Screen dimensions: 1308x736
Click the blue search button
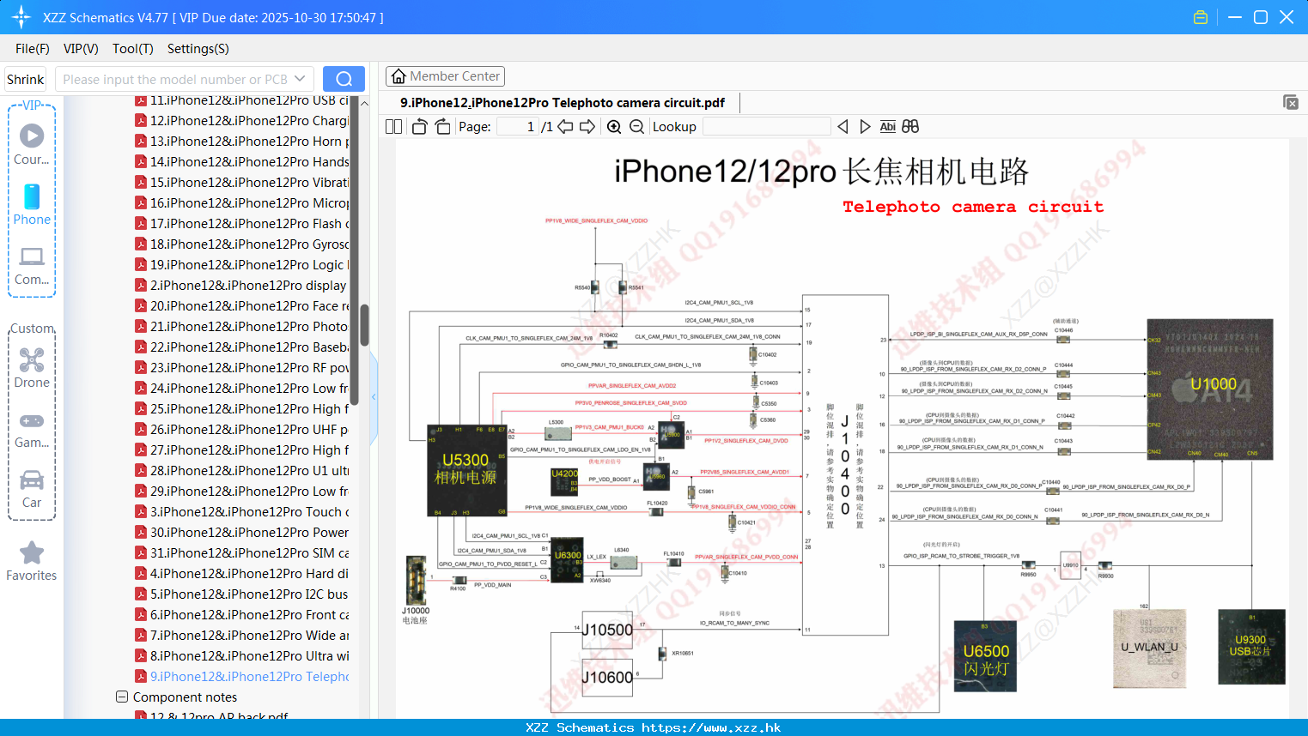(x=344, y=79)
